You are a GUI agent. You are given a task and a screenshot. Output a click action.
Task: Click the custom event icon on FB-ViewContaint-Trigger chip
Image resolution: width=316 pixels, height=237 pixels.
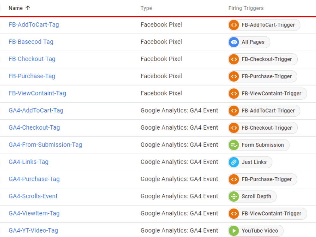[233, 94]
